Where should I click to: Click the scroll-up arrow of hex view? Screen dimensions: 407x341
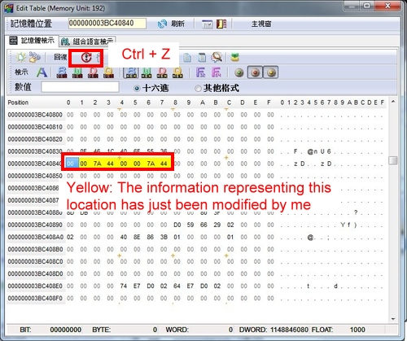(393, 102)
